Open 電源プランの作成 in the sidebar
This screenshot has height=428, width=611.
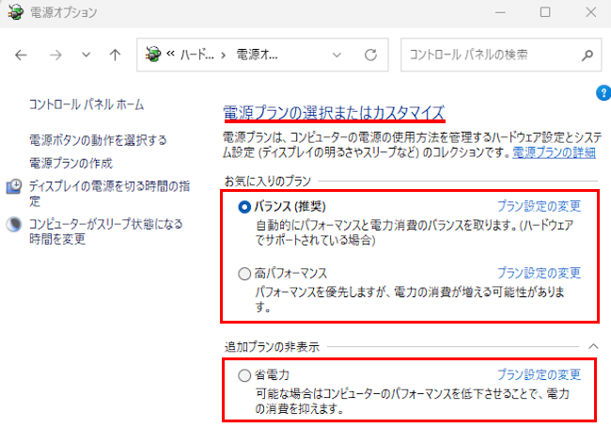70,163
